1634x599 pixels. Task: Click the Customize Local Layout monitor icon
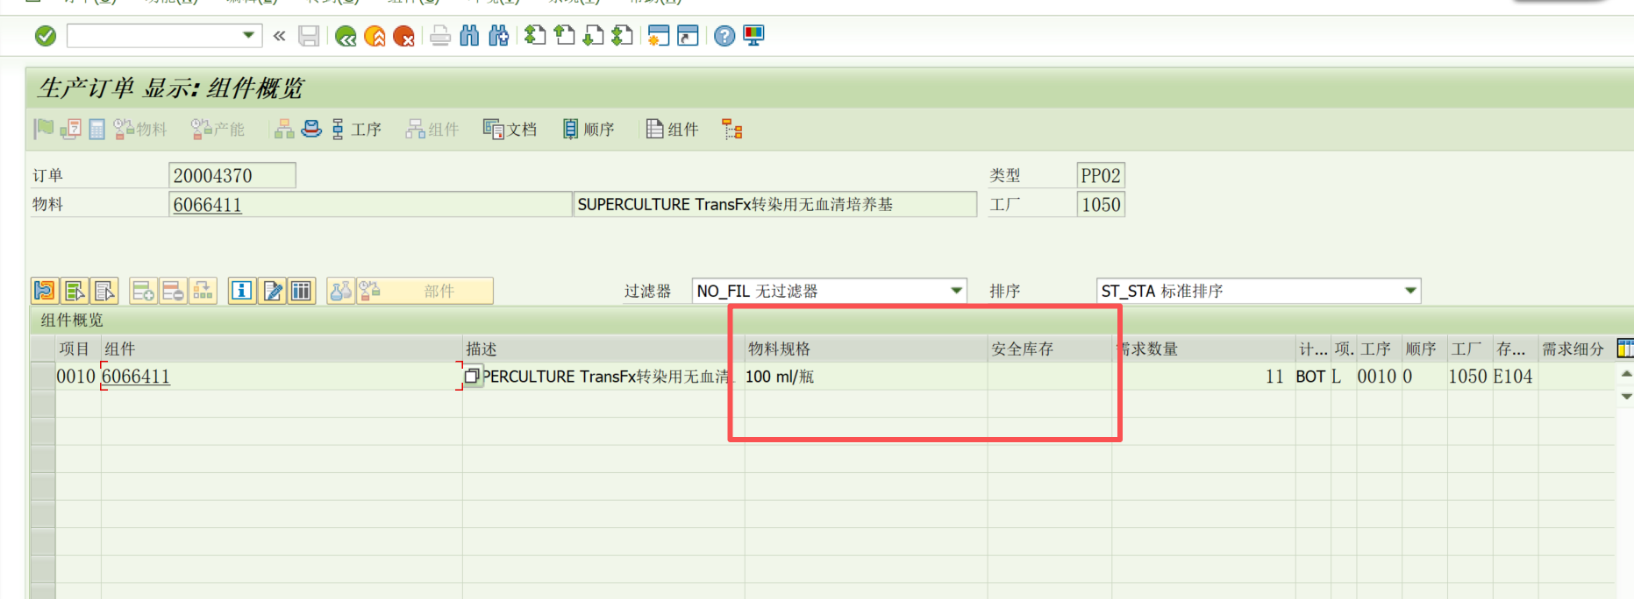coord(753,36)
